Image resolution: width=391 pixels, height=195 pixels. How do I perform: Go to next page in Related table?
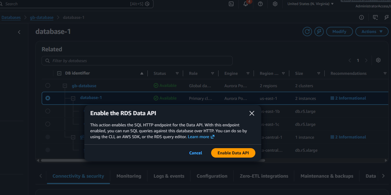[x=366, y=60]
